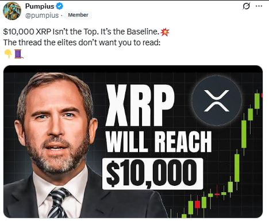Open the Grok slashed-circle icon
This screenshot has height=222, width=269.
246,6
